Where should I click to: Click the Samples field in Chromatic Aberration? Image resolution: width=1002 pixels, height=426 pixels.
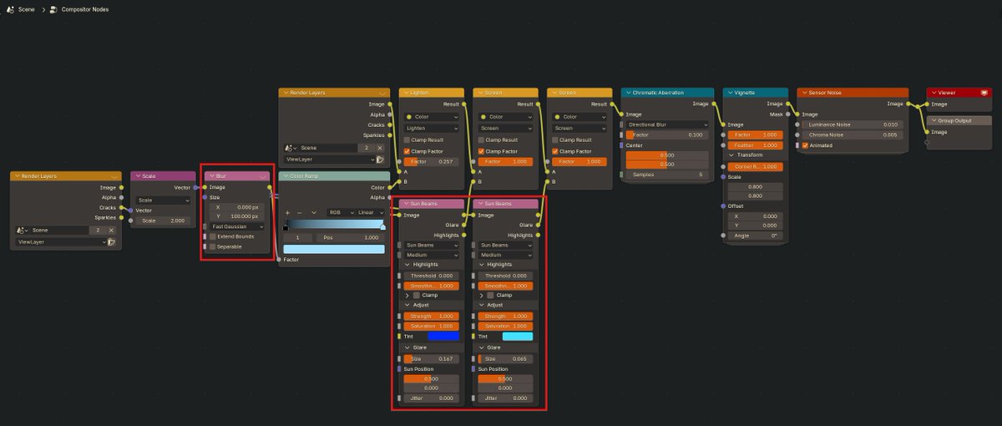pos(667,175)
